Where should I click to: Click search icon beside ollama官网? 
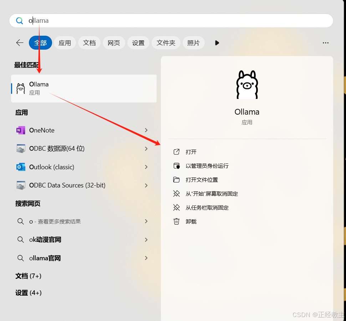[x=21, y=258]
